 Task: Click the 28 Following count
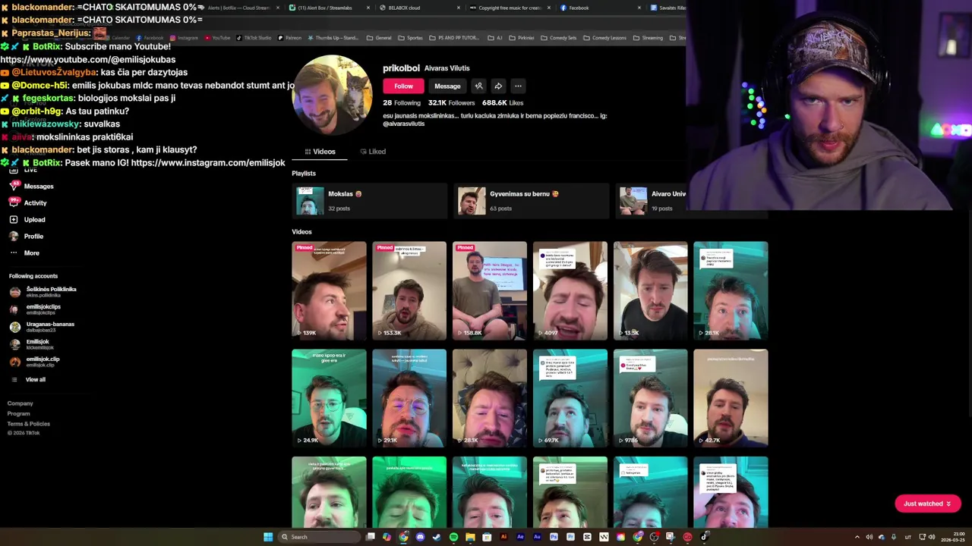pos(402,103)
